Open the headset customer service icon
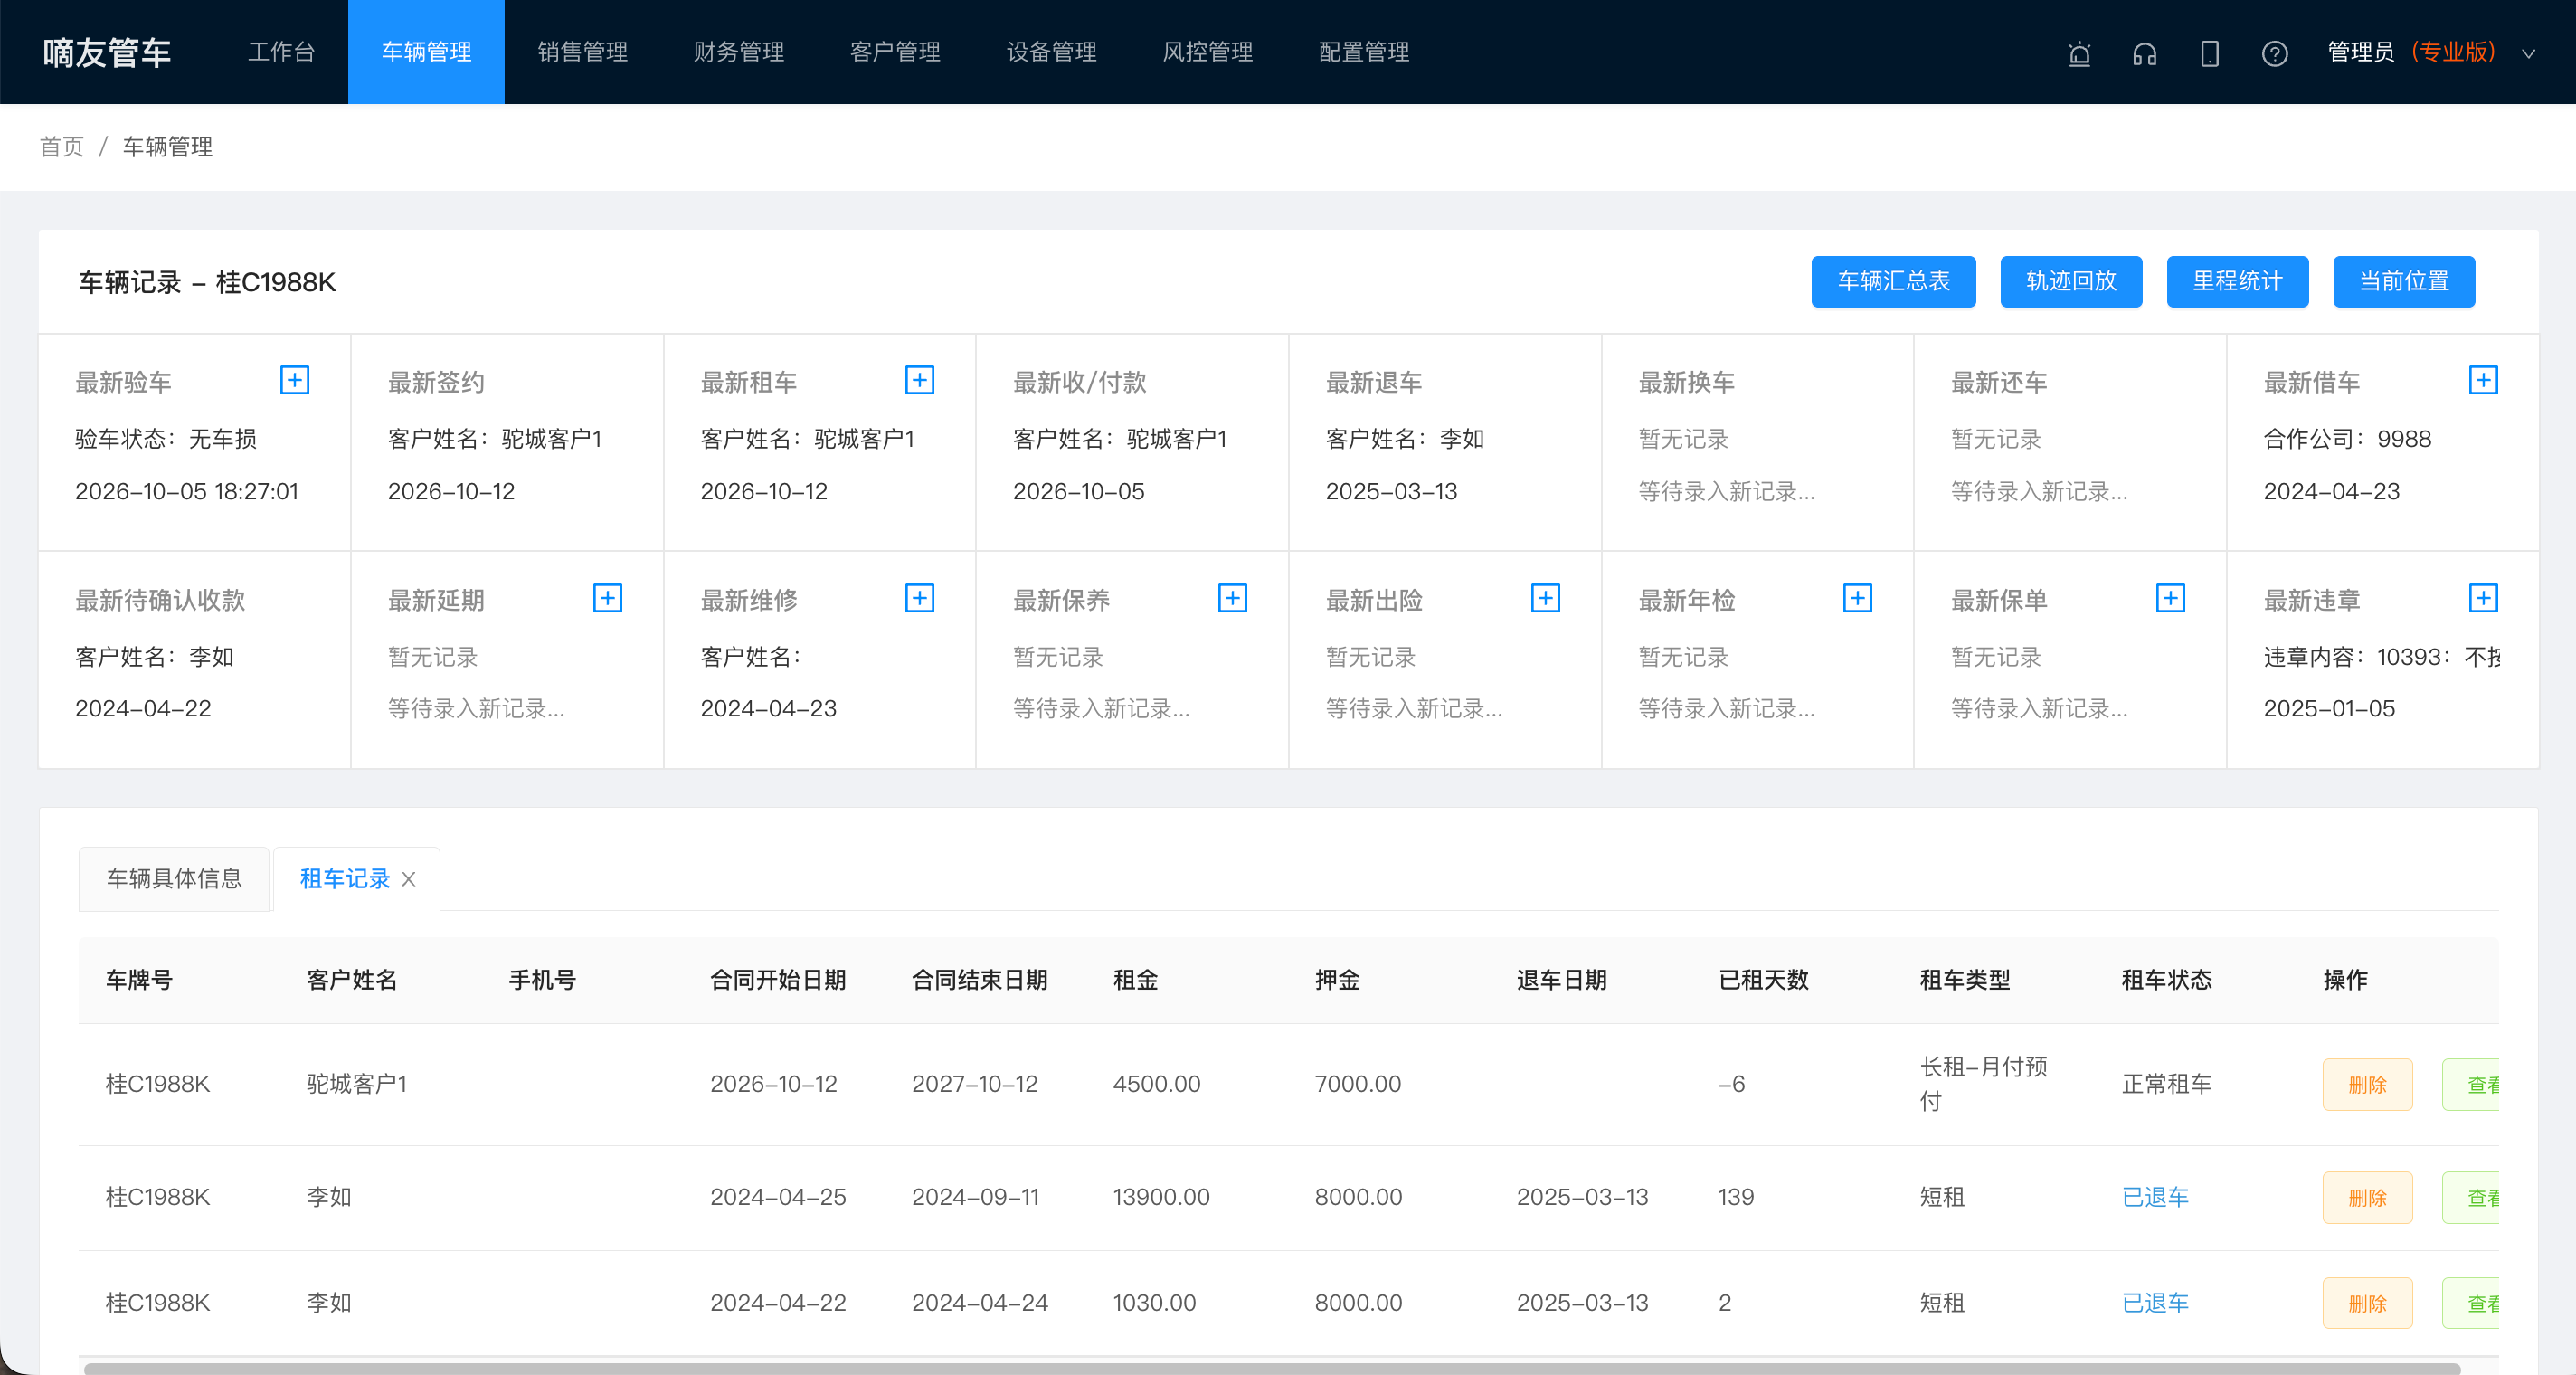This screenshot has height=1375, width=2576. pyautogui.click(x=2144, y=53)
